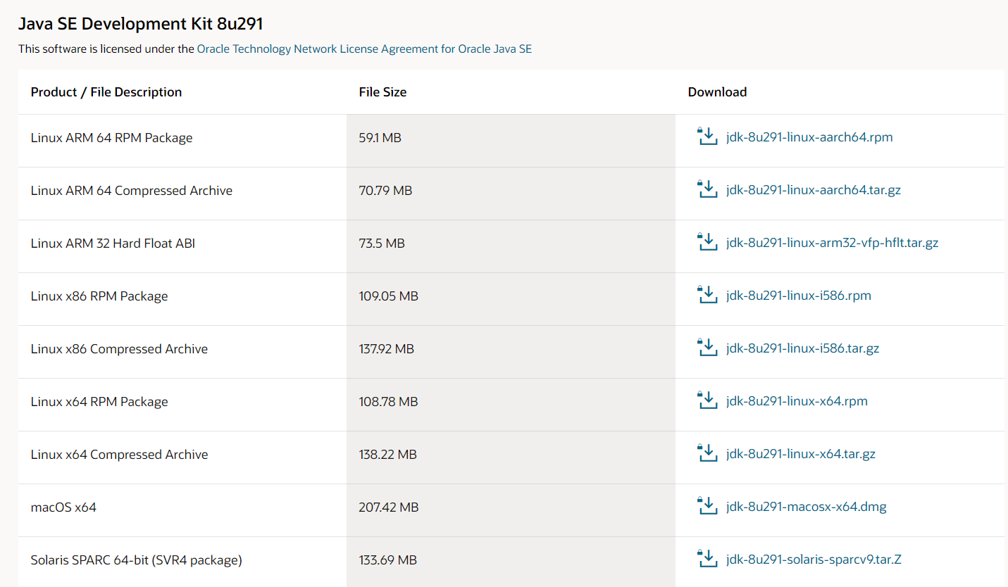The height and width of the screenshot is (587, 1008).
Task: Click the File Size column header
Action: 382,92
